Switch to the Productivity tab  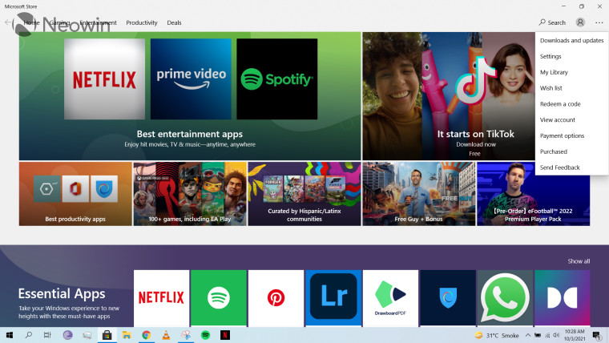[x=142, y=23]
